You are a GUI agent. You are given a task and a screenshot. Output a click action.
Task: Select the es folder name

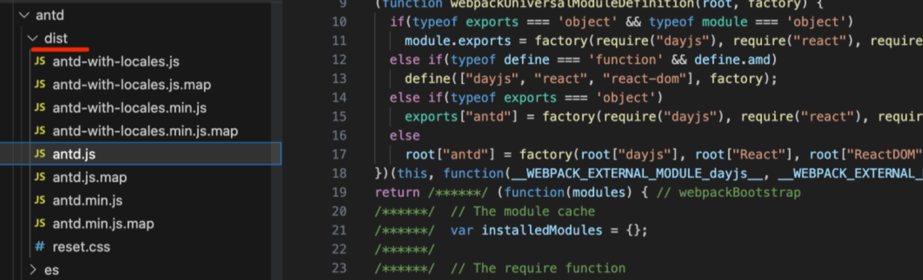pyautogui.click(x=52, y=270)
